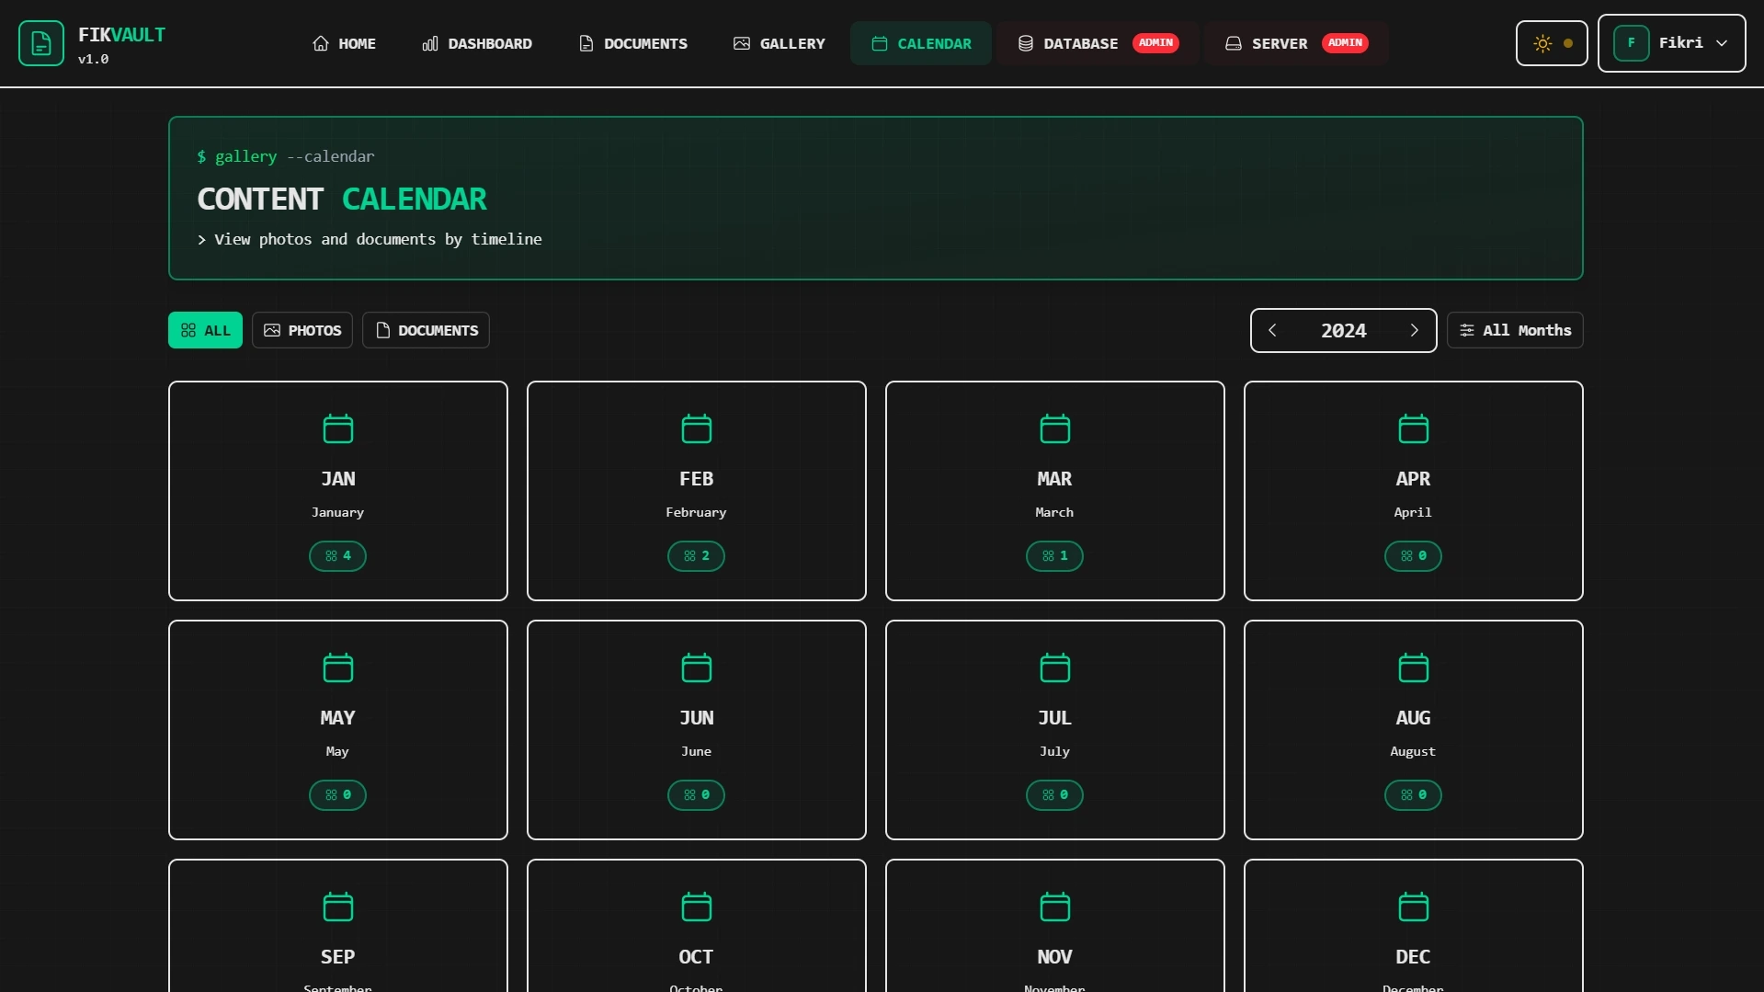Click January's item count badge showing 4
1764x992 pixels.
[337, 556]
